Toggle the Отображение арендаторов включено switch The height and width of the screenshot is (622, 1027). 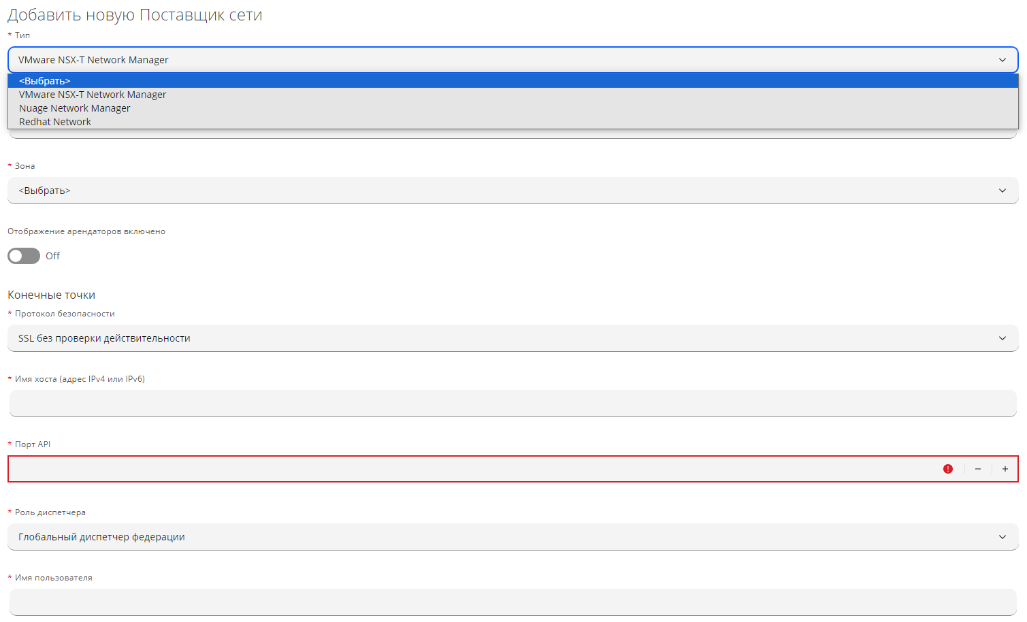tap(24, 256)
